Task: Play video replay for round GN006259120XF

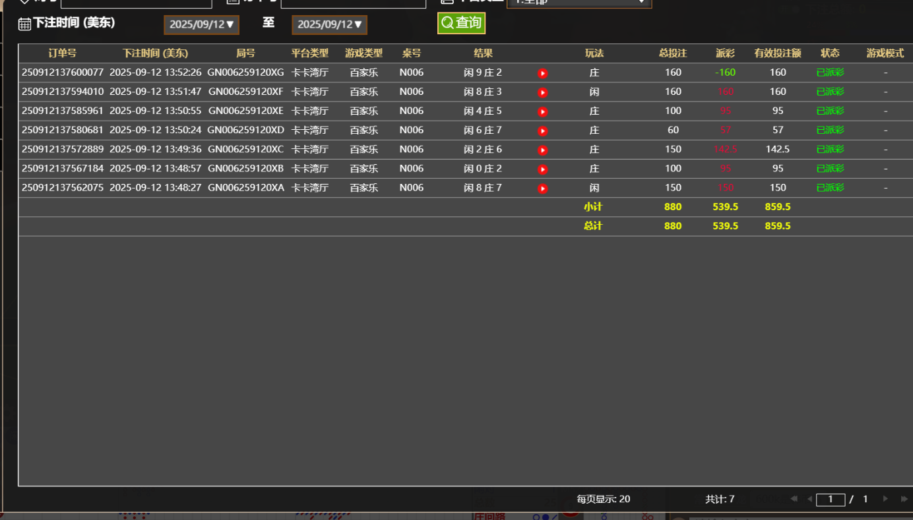Action: (x=542, y=92)
